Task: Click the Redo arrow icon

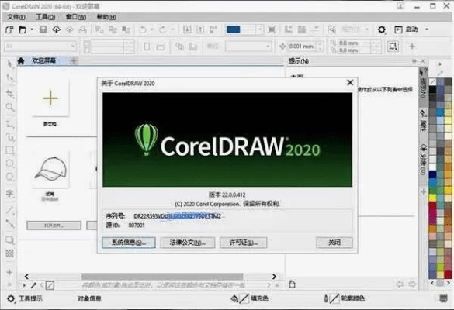Action: pos(162,29)
